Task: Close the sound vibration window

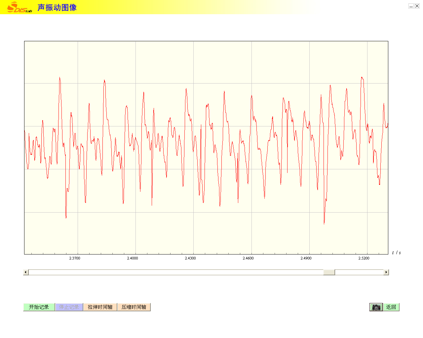Action: pyautogui.click(x=417, y=6)
